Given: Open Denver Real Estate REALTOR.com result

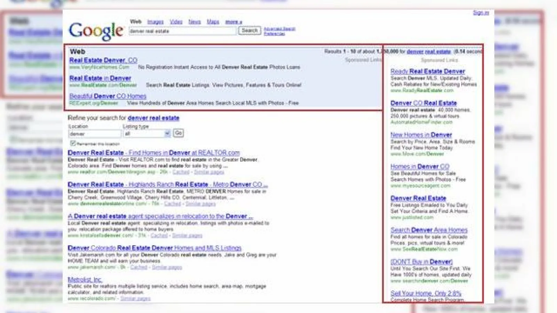Looking at the screenshot, I should coord(154,153).
